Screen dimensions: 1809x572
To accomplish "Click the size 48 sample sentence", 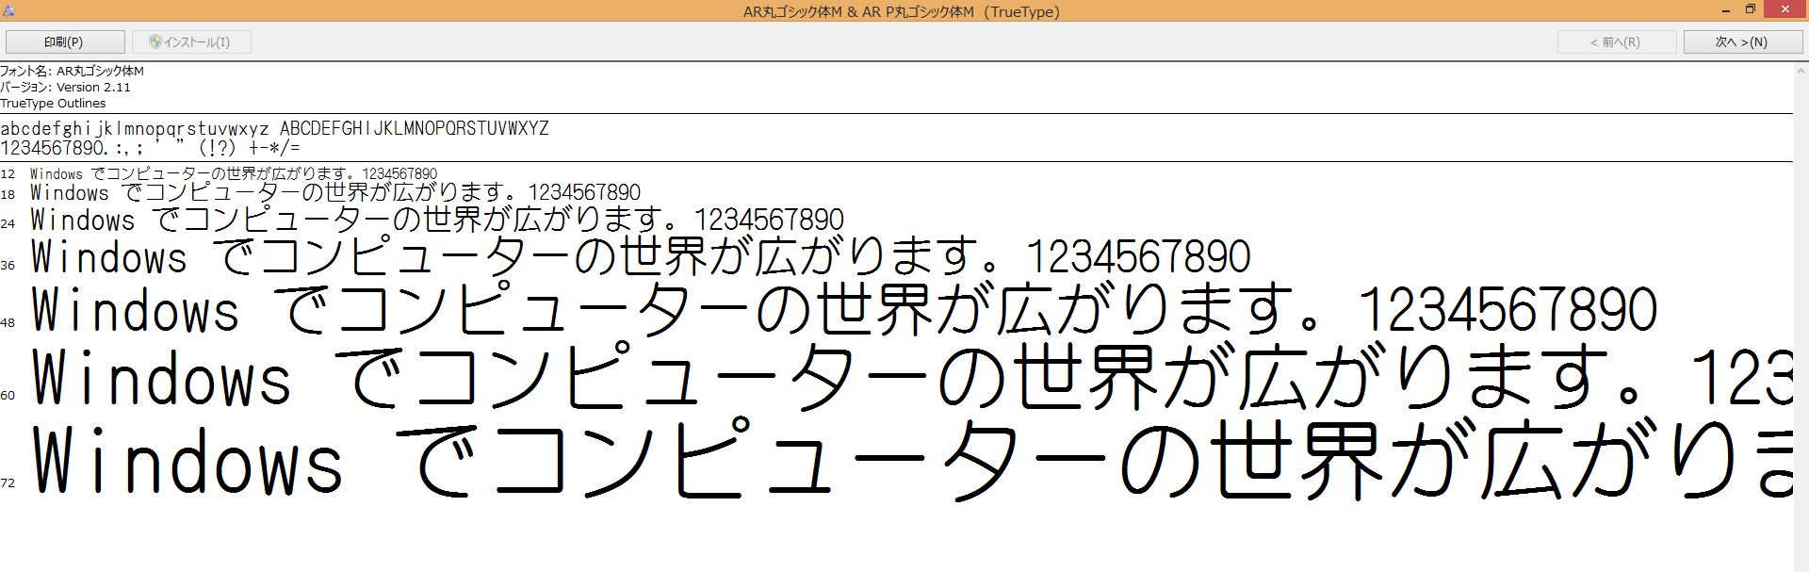I will click(x=844, y=310).
